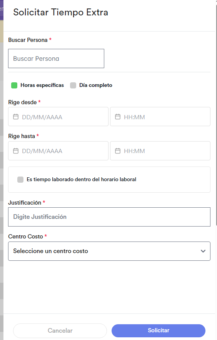
Task: Click the Rige hasta DD/MM/AAAA date input
Action: pos(58,151)
